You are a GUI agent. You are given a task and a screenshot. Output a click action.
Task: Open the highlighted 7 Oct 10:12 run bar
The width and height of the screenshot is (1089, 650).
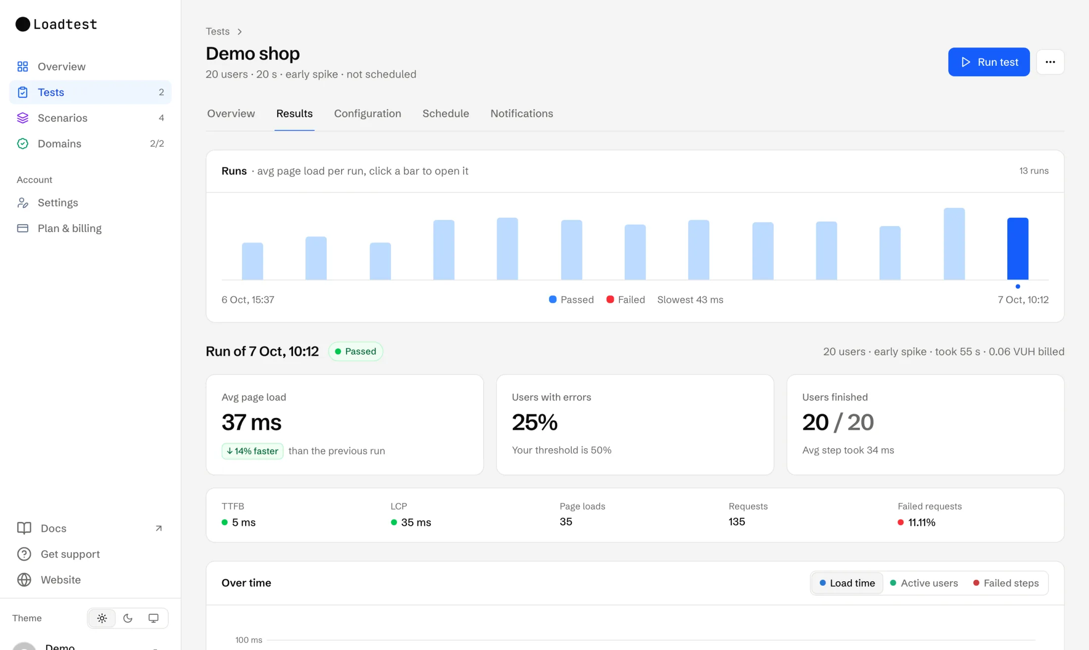tap(1018, 249)
